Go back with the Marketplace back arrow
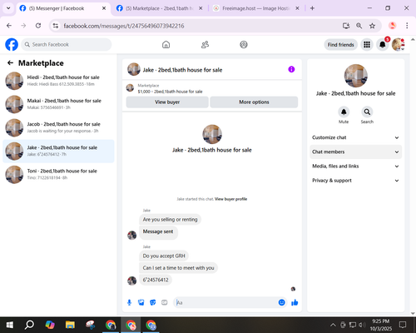This screenshot has height=333, width=416. coord(10,63)
